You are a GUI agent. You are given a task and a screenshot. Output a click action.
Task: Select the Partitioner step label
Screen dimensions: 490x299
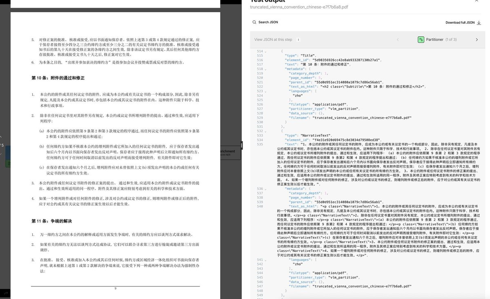coord(435,40)
